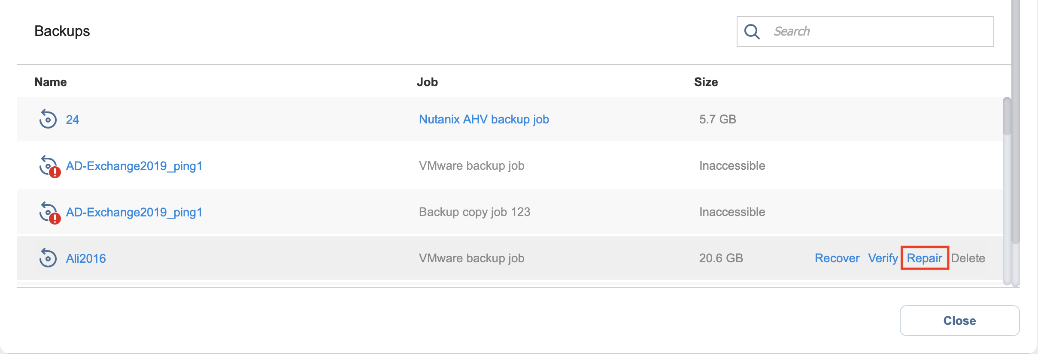
Task: Click error backup icon for Backup copy AD-Exchange2019_ping1
Action: pos(49,213)
